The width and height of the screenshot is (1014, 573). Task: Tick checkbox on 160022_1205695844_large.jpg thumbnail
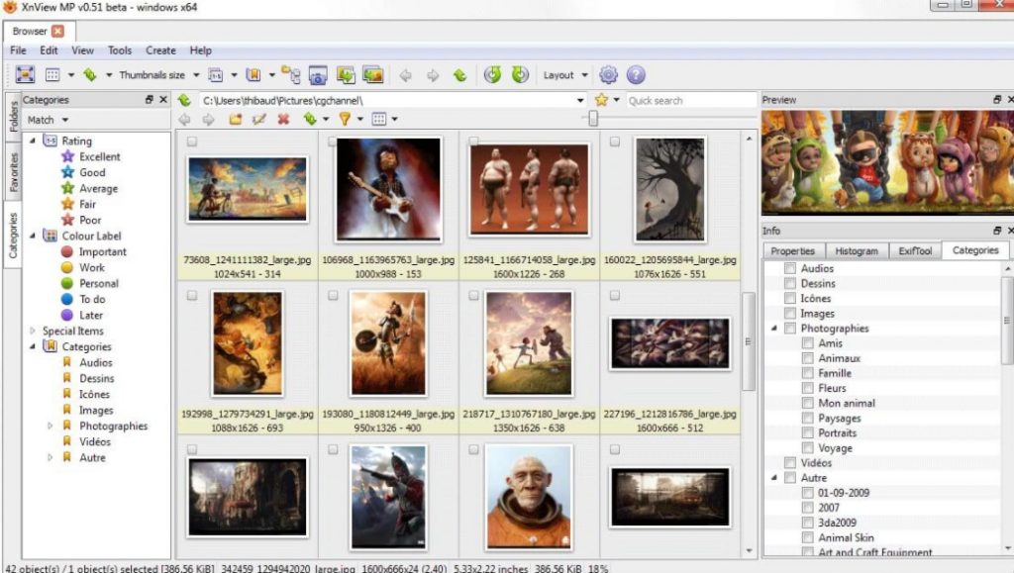614,142
